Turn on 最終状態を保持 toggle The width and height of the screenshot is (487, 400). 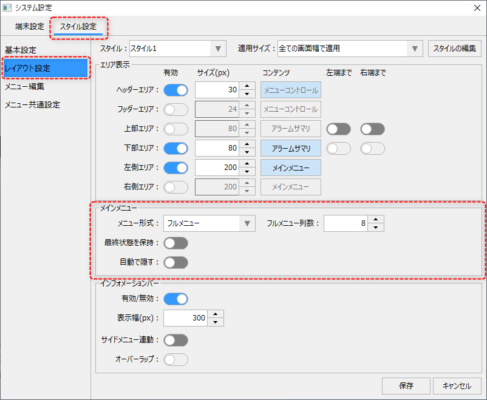click(x=175, y=243)
